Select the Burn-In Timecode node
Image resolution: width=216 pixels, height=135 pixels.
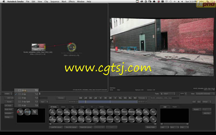[89, 112]
